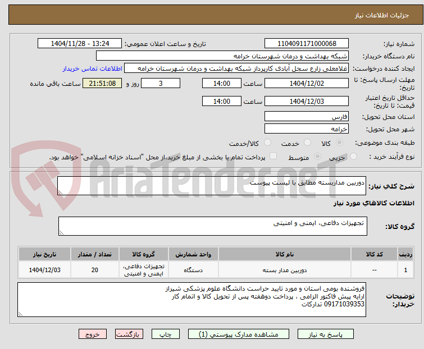Click the table cell 'دستگاه'
424x349 pixels.
click(193, 270)
